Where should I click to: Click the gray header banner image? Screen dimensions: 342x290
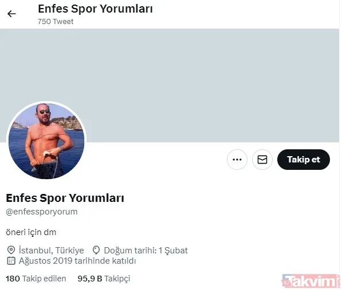pos(170,85)
